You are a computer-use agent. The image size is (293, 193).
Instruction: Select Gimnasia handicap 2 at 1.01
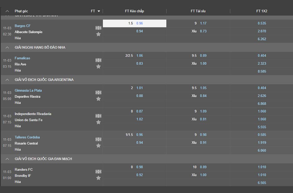(140, 88)
